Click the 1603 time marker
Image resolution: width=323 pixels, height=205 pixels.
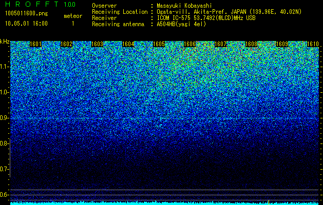(97, 44)
